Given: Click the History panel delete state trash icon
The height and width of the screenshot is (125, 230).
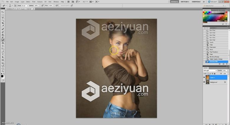Looking at the screenshot, I should 227,64.
